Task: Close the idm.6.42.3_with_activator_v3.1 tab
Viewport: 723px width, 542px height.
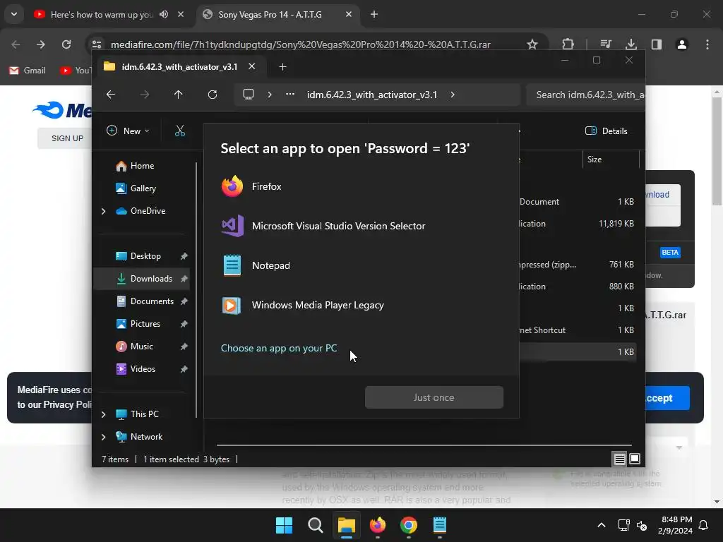Action: (x=252, y=66)
